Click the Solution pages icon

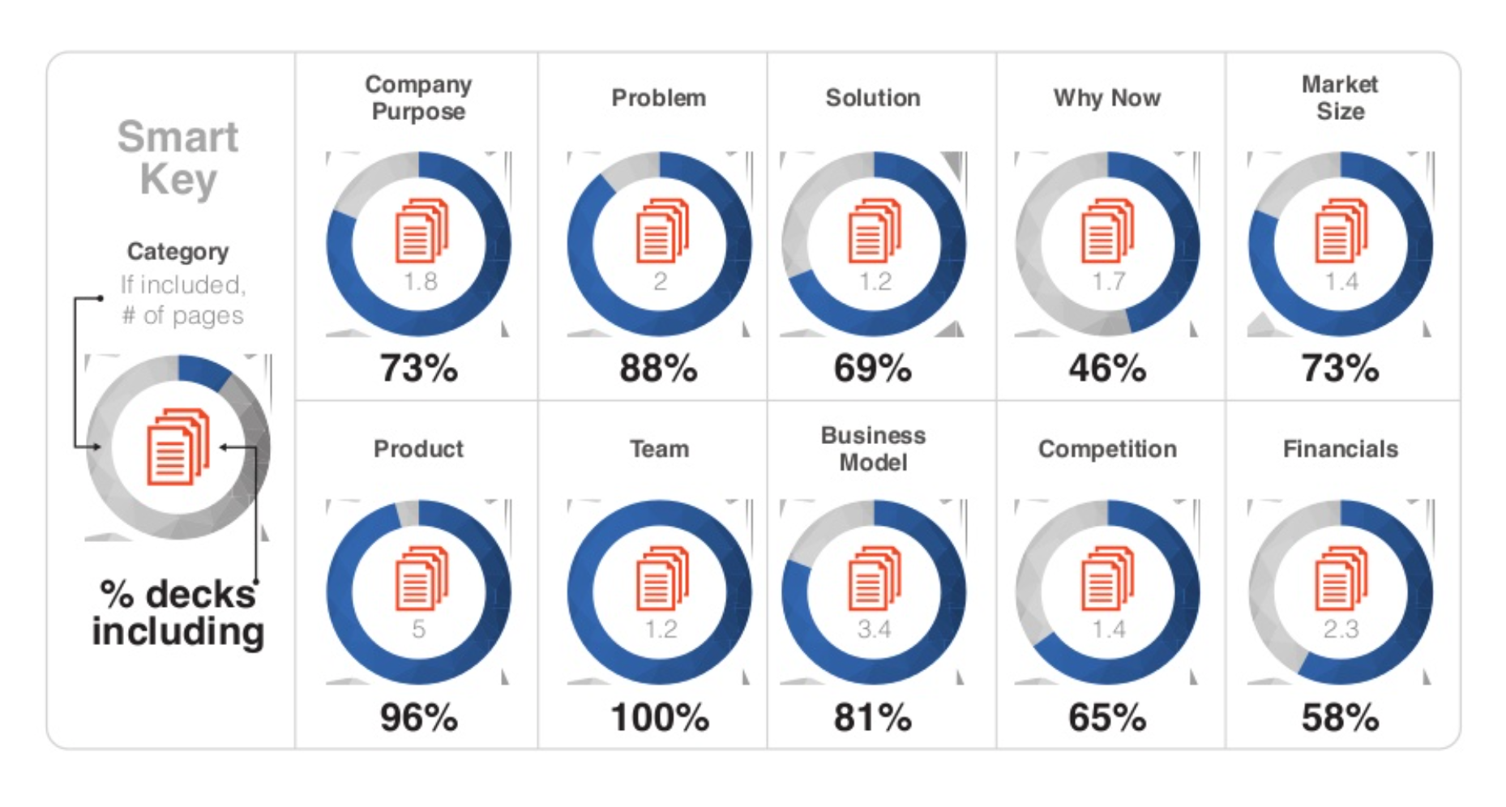tap(875, 231)
